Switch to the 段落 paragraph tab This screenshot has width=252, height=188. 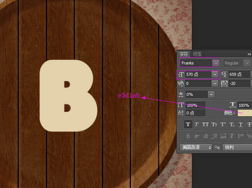(197, 54)
